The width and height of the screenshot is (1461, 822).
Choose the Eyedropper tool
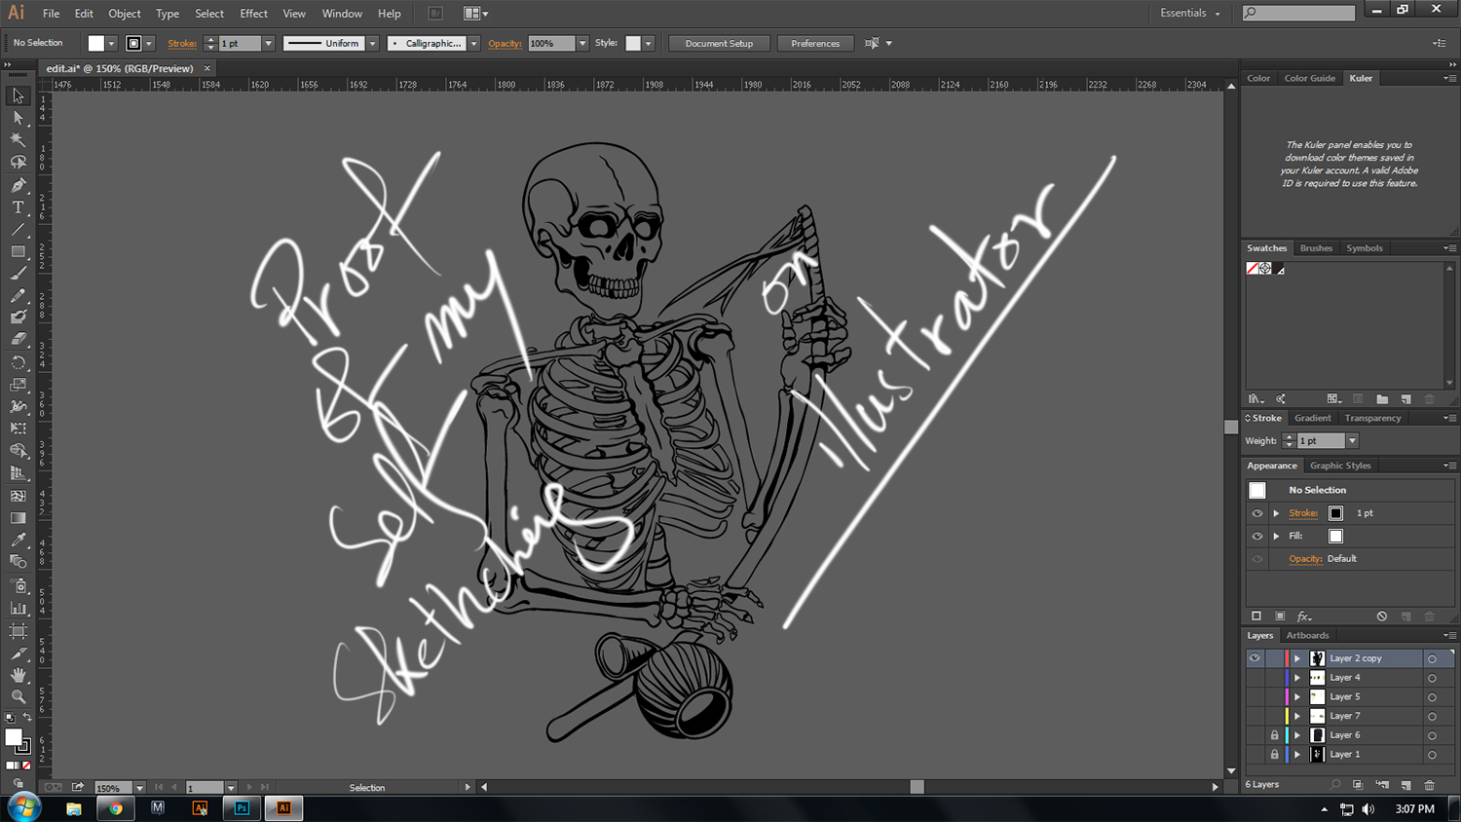18,540
